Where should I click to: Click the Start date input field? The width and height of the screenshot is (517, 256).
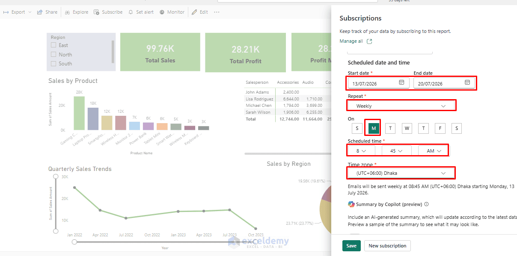(378, 83)
